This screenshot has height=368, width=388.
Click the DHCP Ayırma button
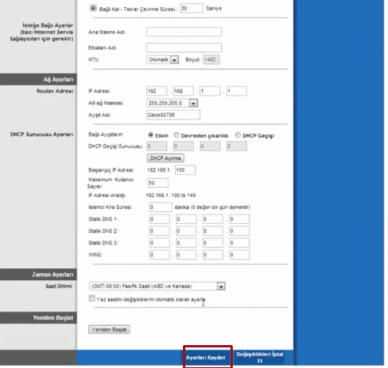165,158
